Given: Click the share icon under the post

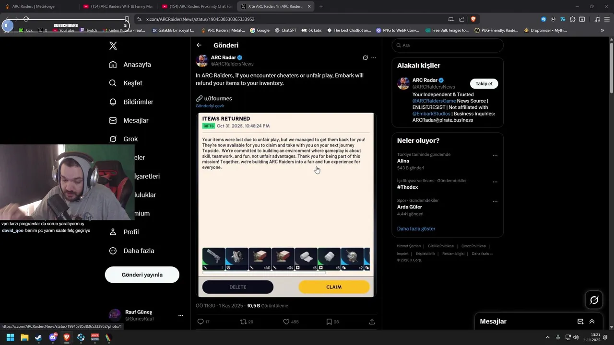Looking at the screenshot, I should [x=372, y=322].
